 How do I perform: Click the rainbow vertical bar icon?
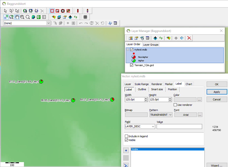[x=88, y=11]
